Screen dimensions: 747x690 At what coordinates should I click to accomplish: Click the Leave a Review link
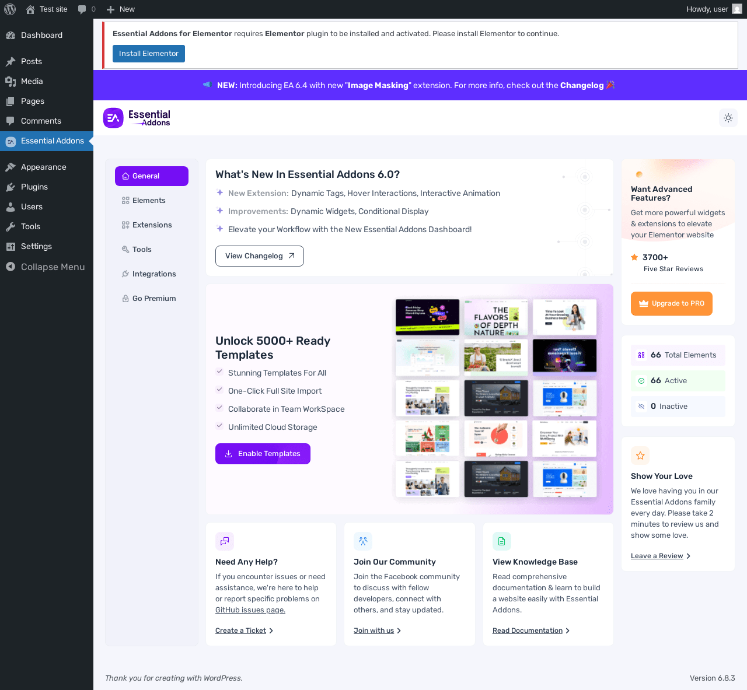click(x=661, y=556)
